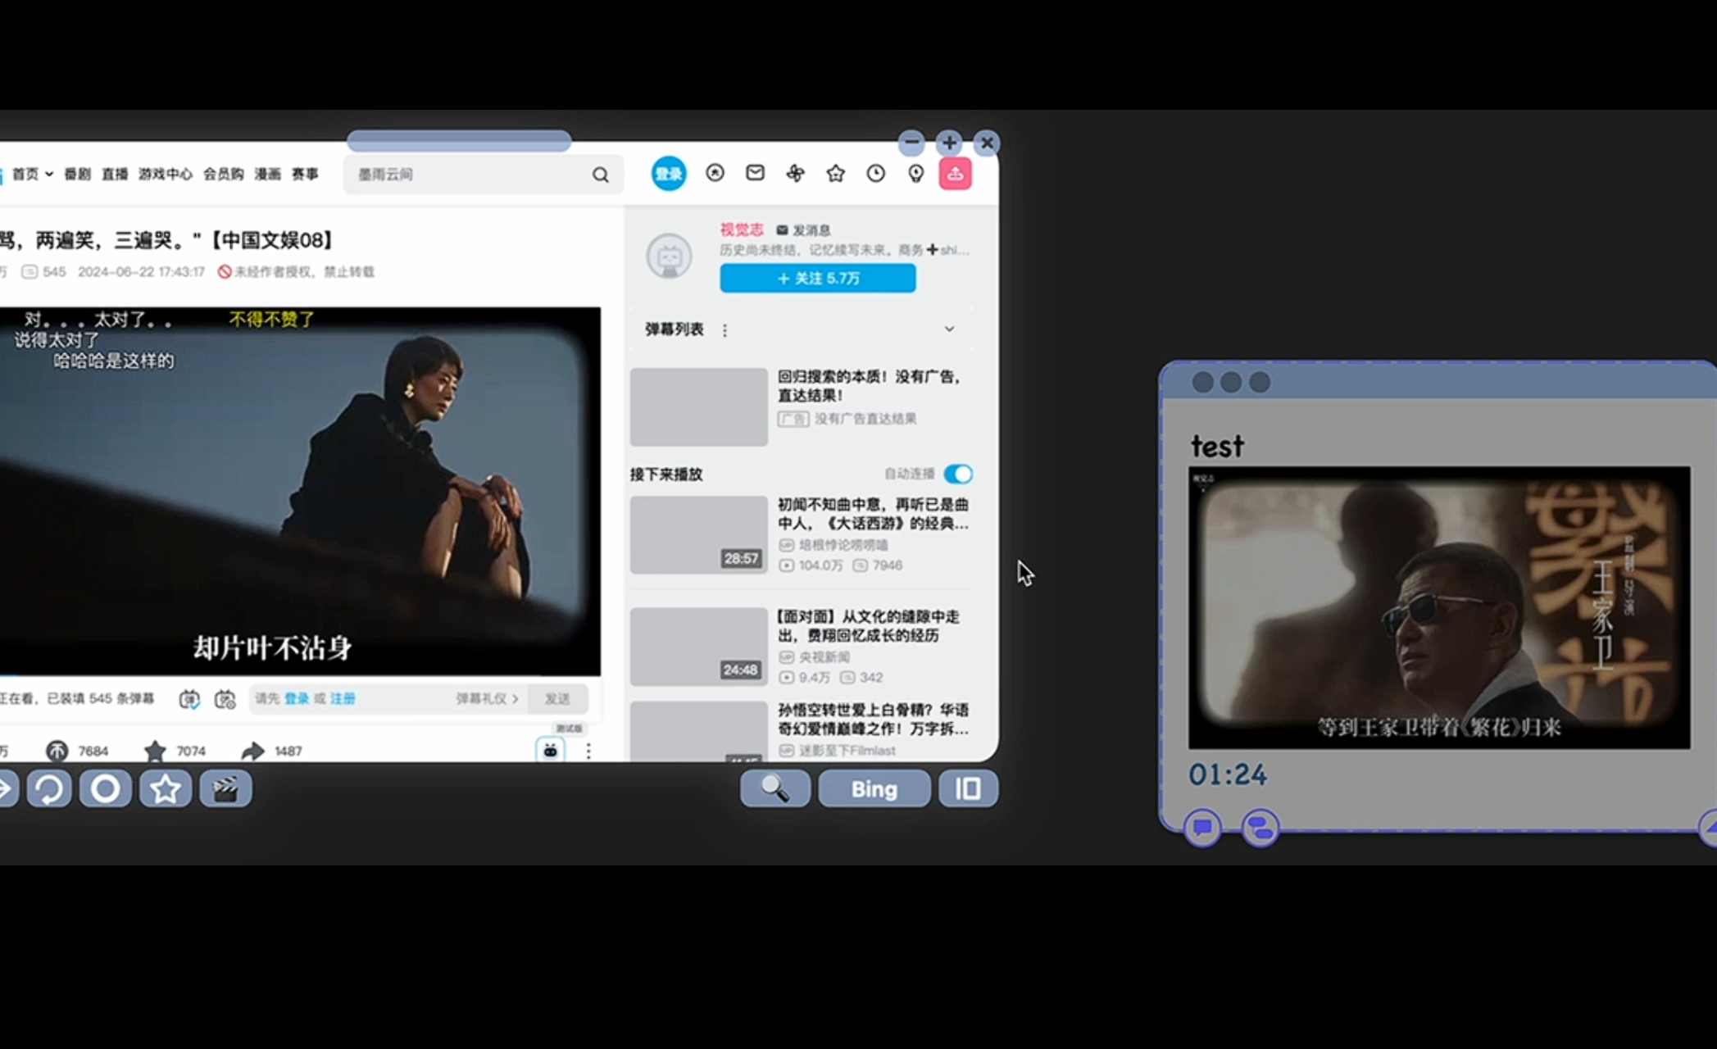Click uploader name 迷影至下Filmlast
The width and height of the screenshot is (1717, 1049).
click(x=847, y=751)
